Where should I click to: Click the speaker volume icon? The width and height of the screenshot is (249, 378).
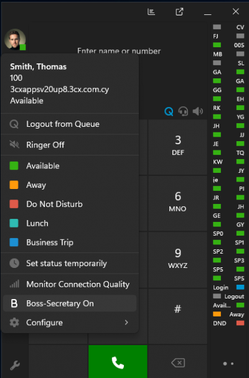197,111
